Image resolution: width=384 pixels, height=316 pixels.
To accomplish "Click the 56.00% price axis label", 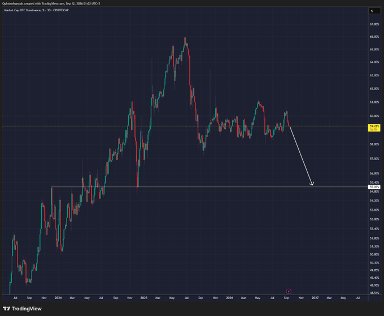I will [x=374, y=174].
